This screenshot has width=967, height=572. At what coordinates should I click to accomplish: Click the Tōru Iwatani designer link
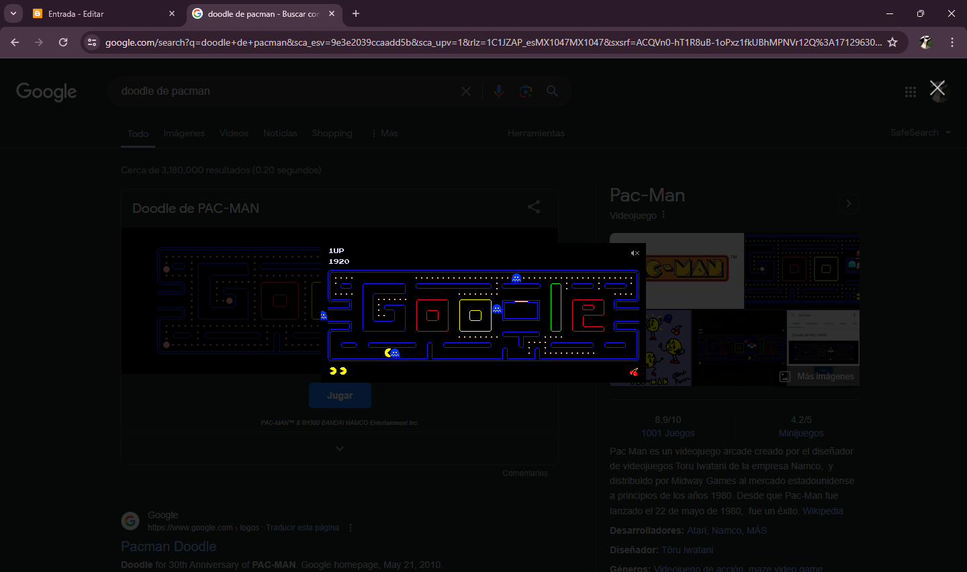click(688, 550)
